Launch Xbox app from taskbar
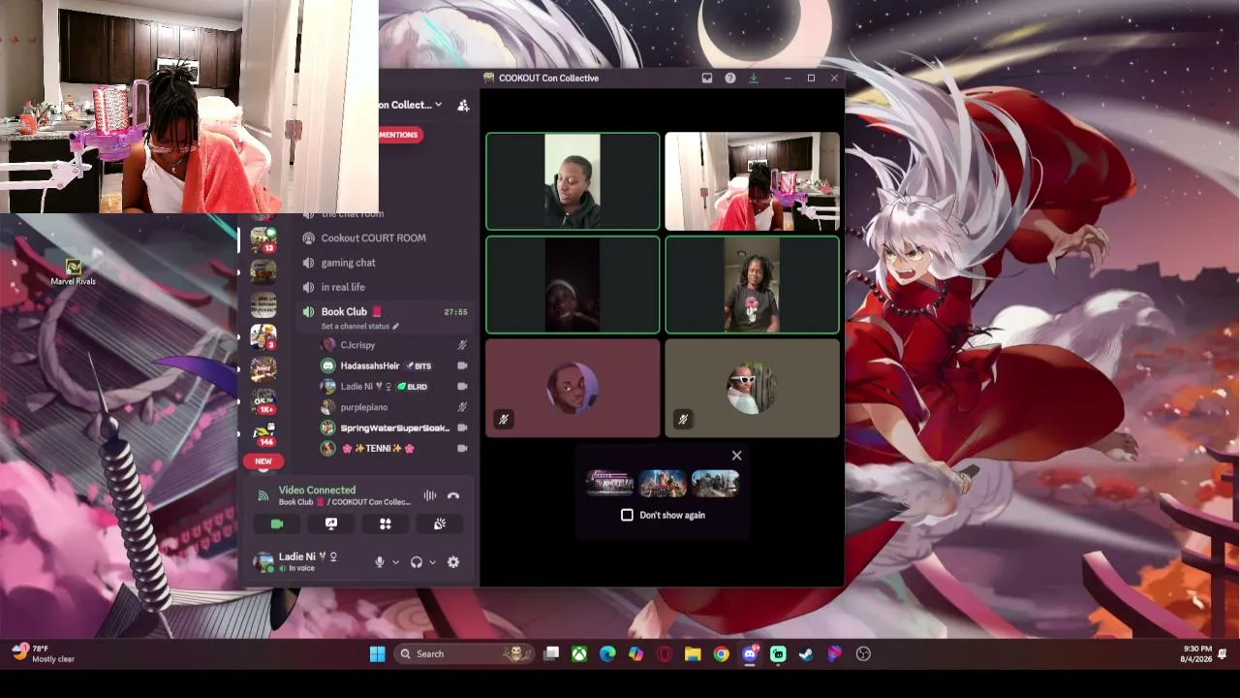Screen dimensions: 1240x698 [x=579, y=654]
